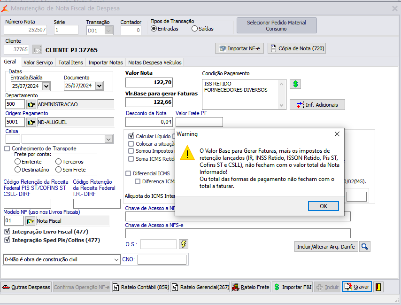Click the Importar F&I button
The image size is (401, 305).
coord(293,287)
